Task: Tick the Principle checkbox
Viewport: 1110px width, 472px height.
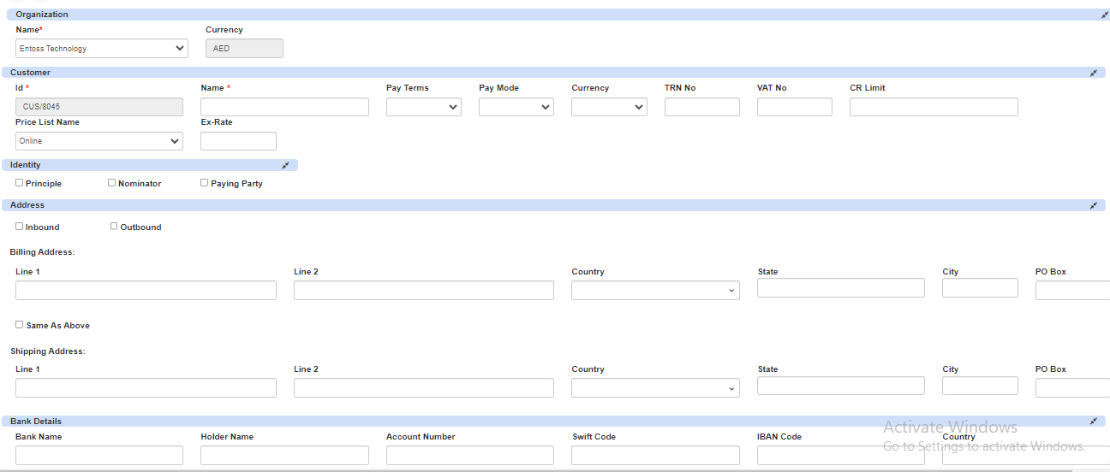Action: click(x=20, y=183)
